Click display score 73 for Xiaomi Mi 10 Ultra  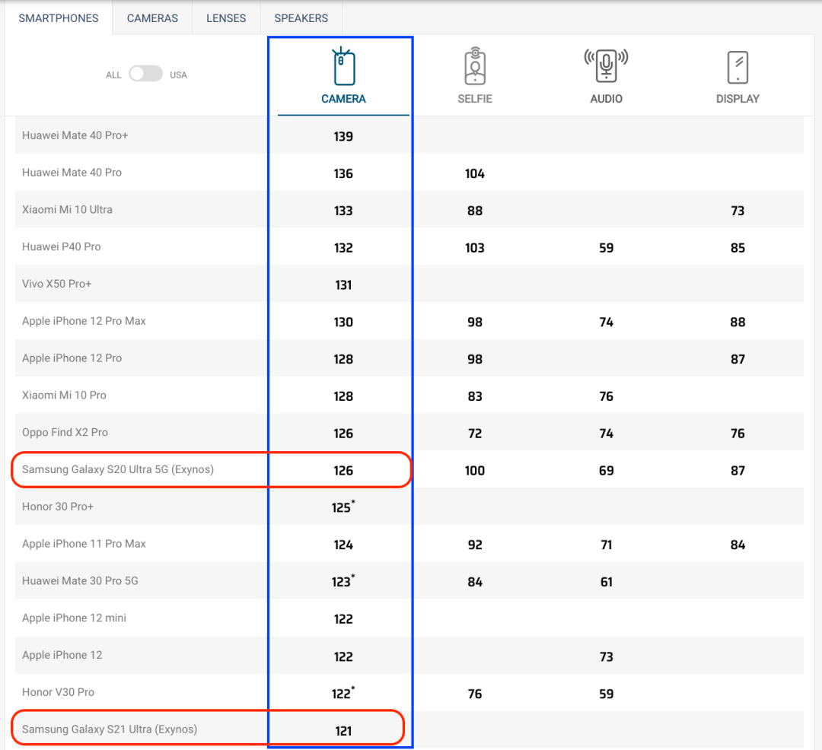click(738, 211)
